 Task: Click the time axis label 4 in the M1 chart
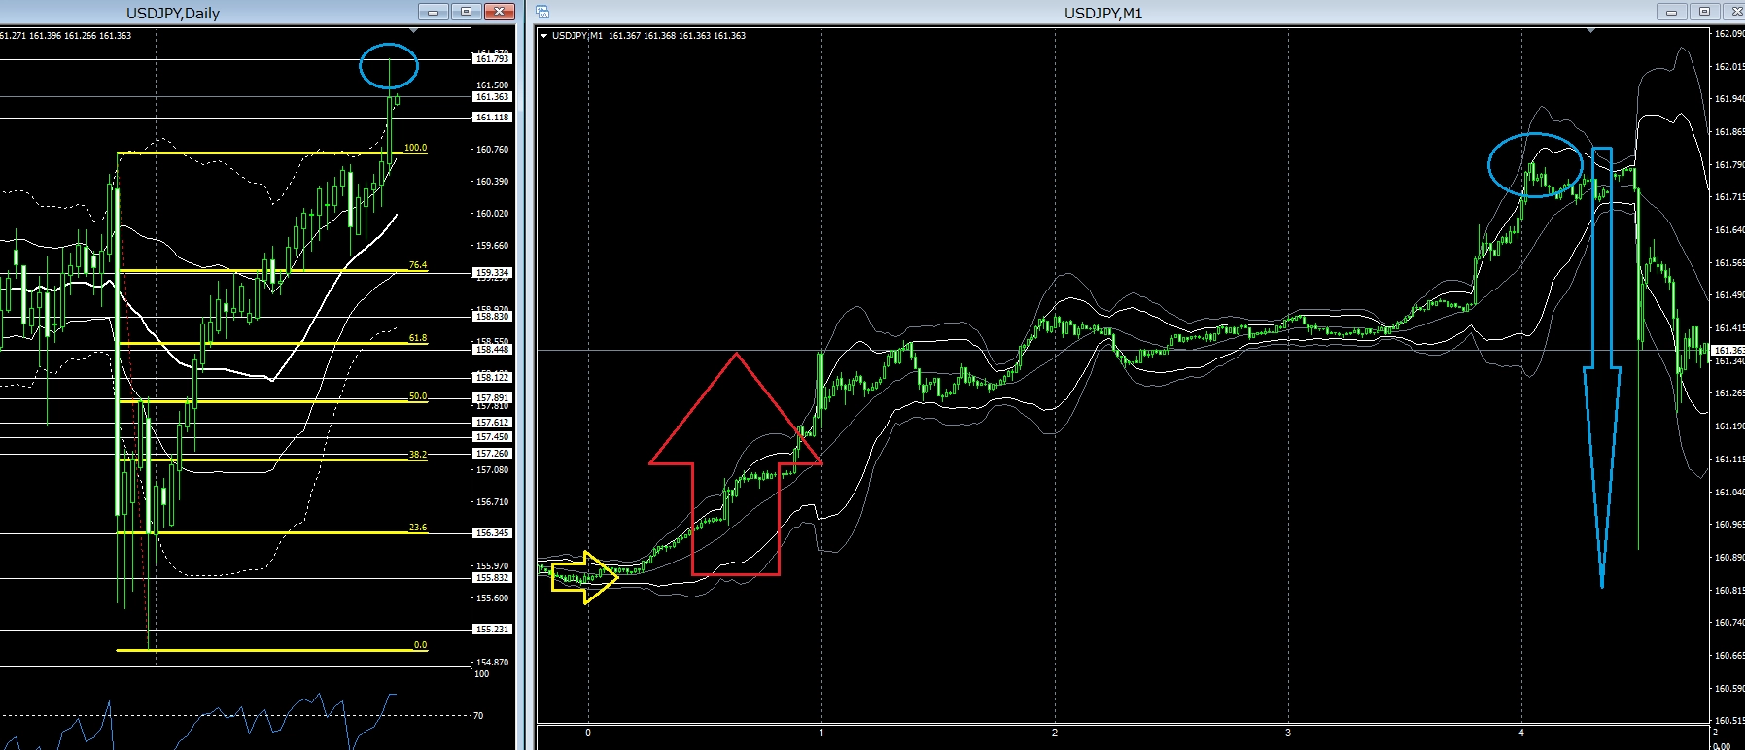1521,733
